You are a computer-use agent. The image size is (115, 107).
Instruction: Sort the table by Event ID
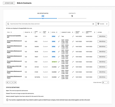[x=40, y=32]
